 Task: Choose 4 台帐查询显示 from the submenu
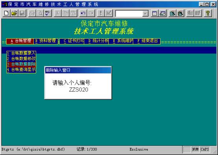tap(21, 69)
